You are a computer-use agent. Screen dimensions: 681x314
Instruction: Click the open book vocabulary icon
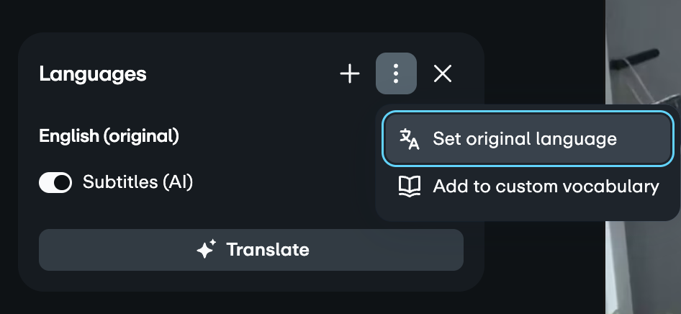[x=410, y=187]
